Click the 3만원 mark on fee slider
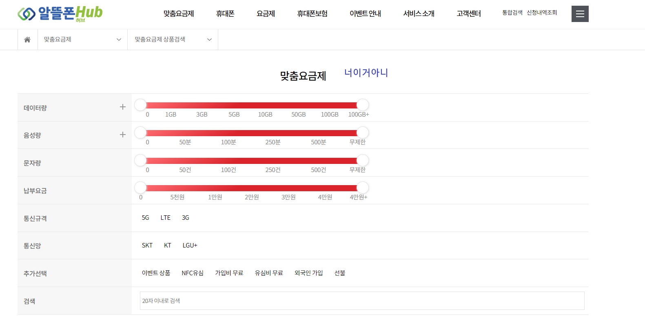 pyautogui.click(x=288, y=197)
